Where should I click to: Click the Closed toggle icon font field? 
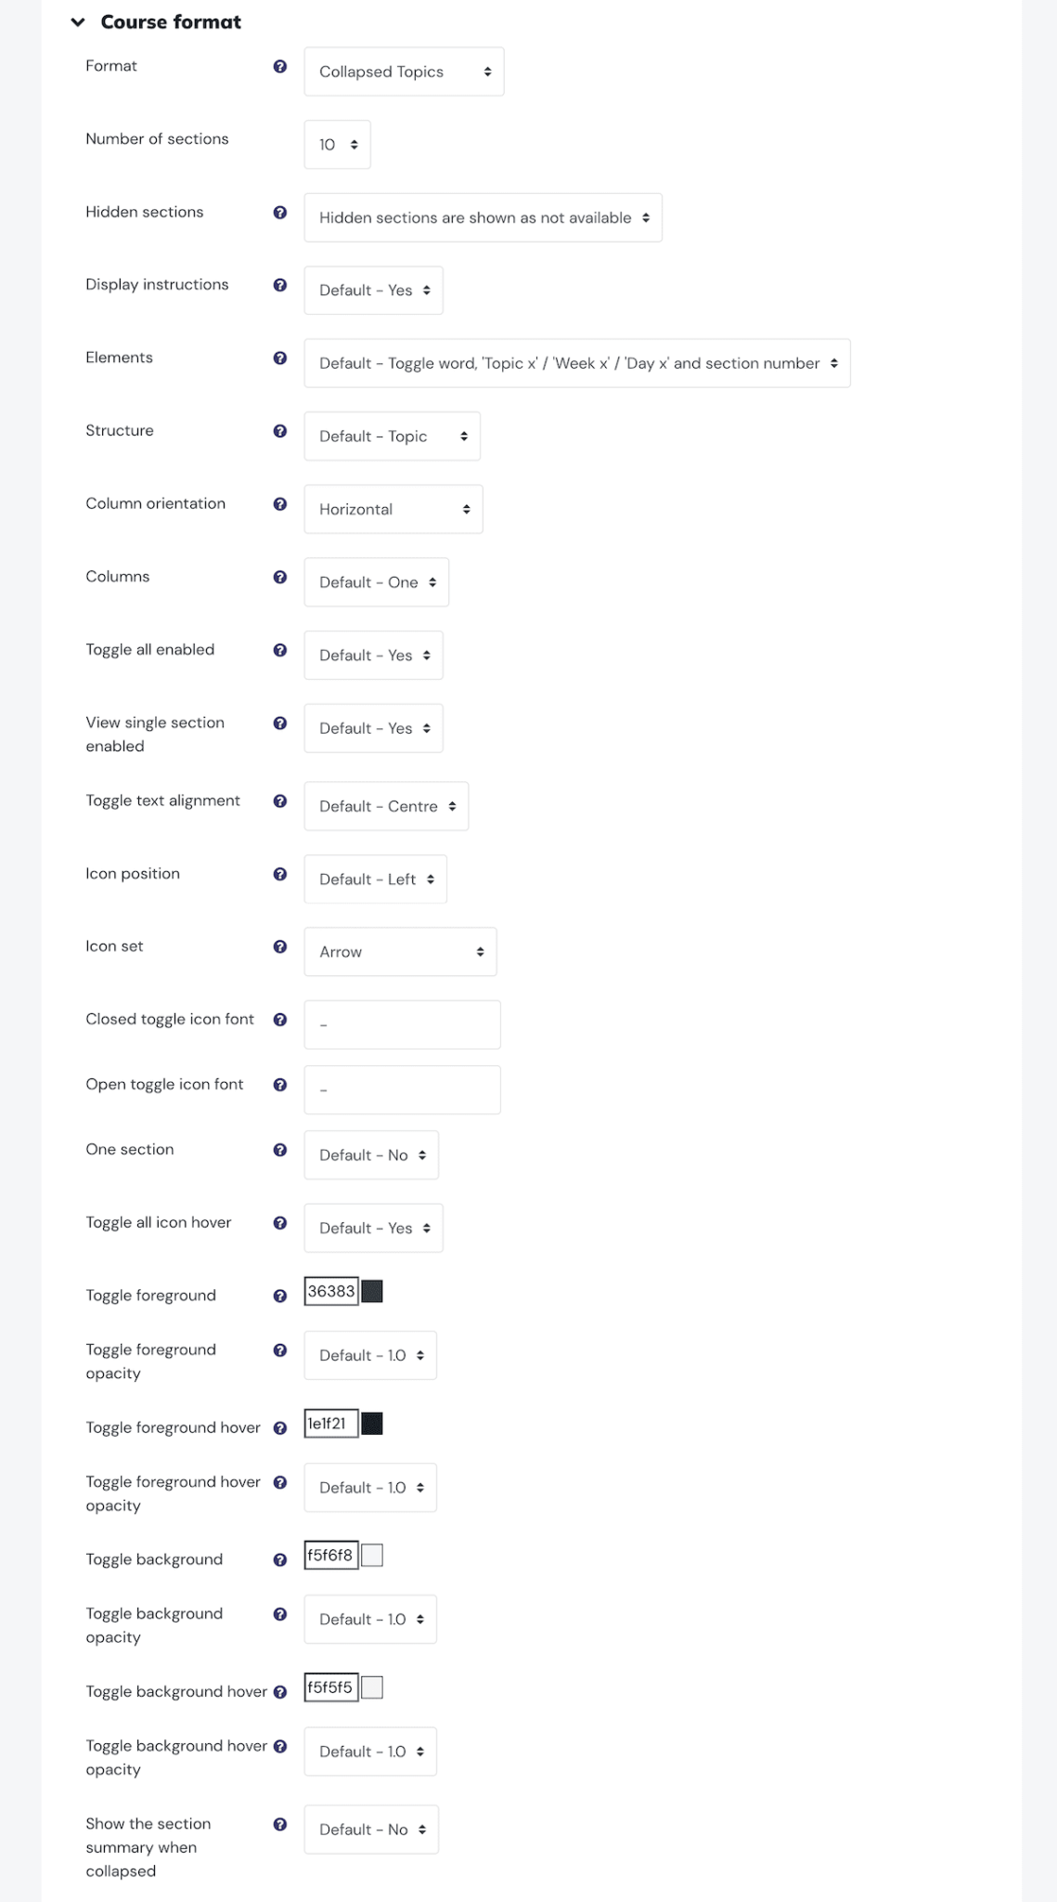(x=402, y=1024)
